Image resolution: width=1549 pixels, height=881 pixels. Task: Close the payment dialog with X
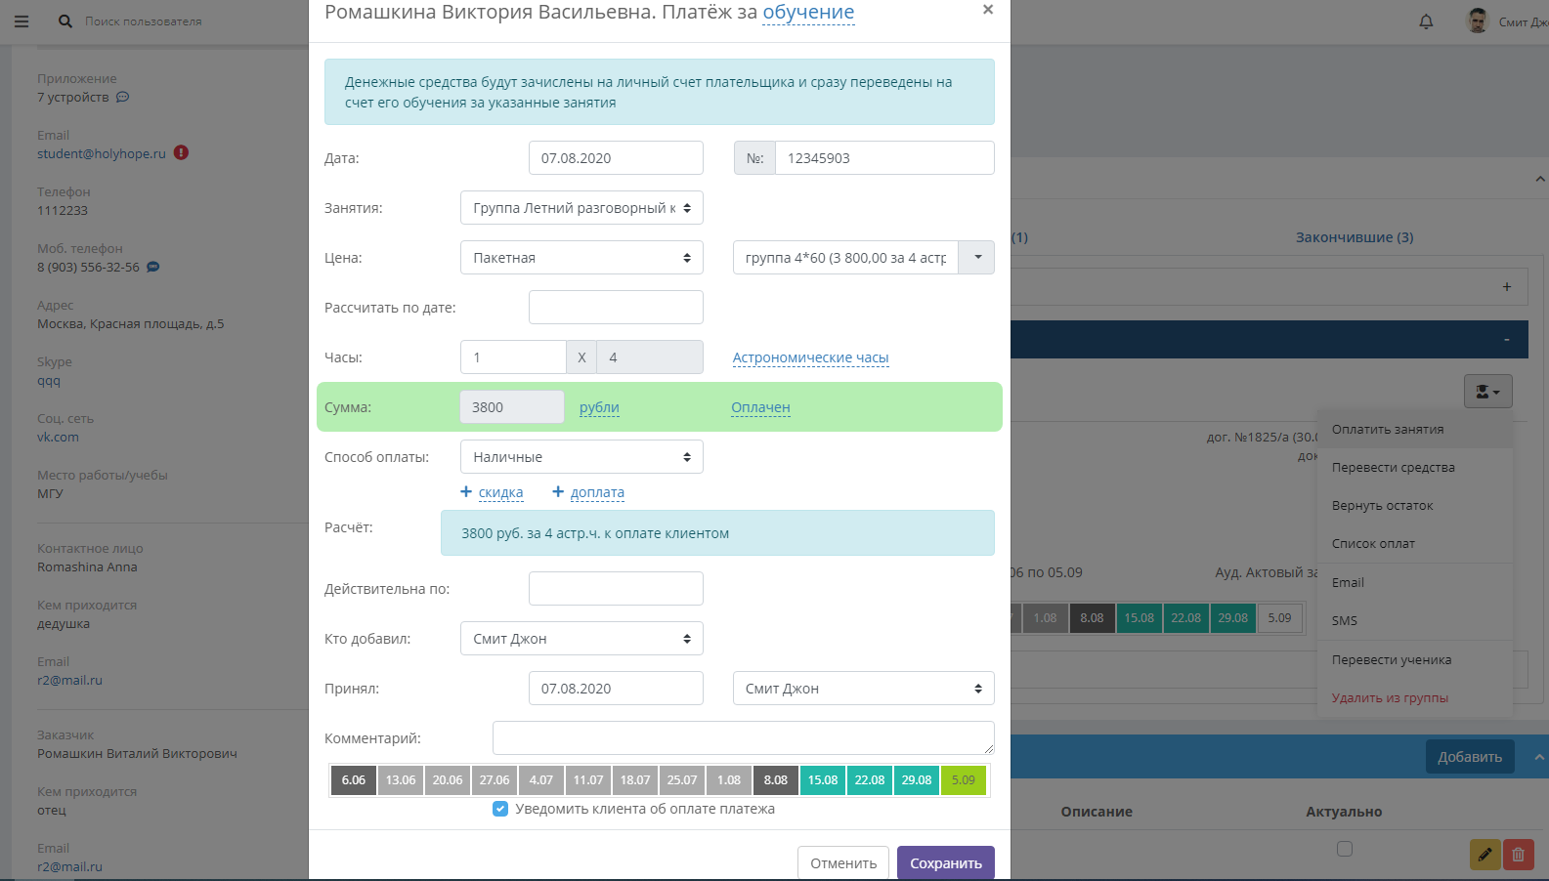988,10
